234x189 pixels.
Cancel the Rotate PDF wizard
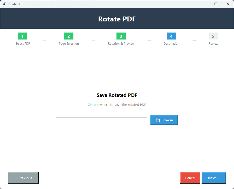coord(190,178)
